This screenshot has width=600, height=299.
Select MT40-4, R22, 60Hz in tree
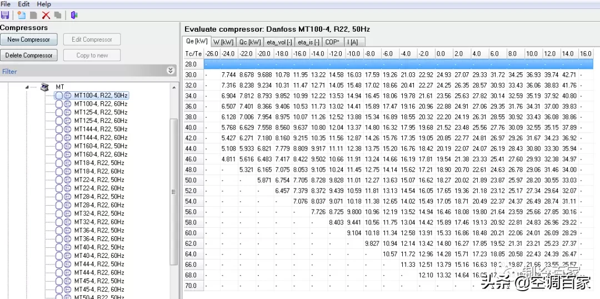[99, 255]
